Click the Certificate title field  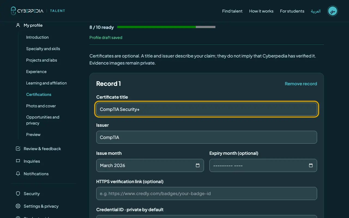click(207, 109)
